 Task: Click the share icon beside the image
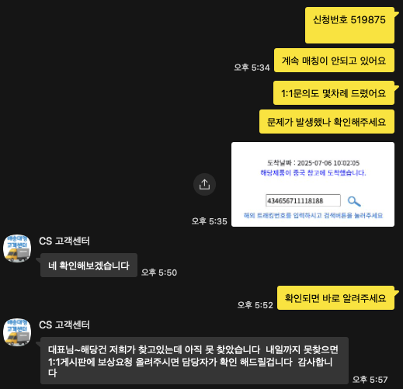click(x=204, y=184)
